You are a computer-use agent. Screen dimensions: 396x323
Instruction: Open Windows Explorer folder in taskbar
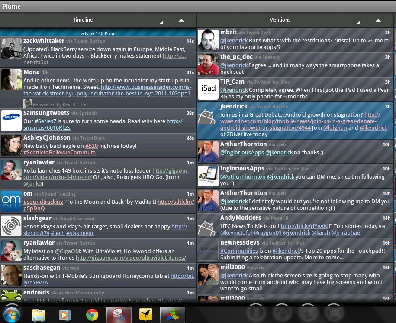pyautogui.click(x=39, y=314)
